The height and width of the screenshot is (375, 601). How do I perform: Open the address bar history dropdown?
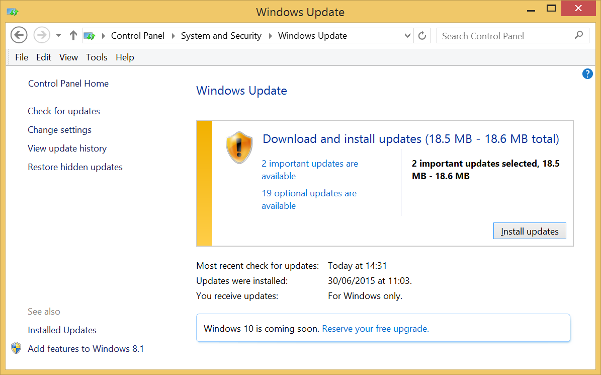coord(407,36)
